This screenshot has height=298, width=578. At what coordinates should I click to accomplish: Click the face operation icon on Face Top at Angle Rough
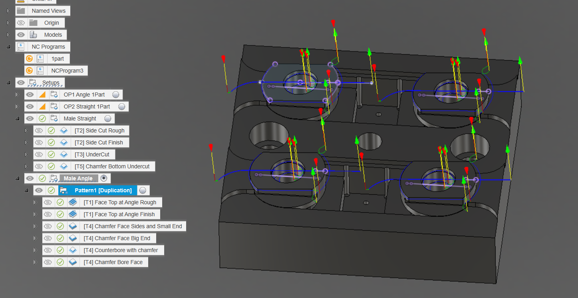pyautogui.click(x=73, y=202)
